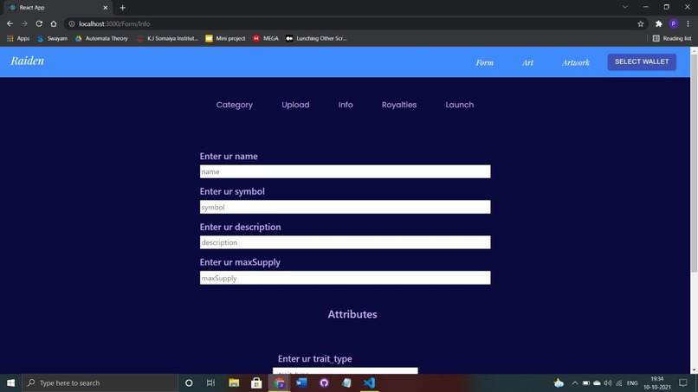
Task: Open the volume control in system tray
Action: (608, 382)
